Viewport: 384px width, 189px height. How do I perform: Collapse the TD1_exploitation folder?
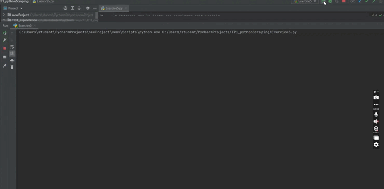coord(4,20)
